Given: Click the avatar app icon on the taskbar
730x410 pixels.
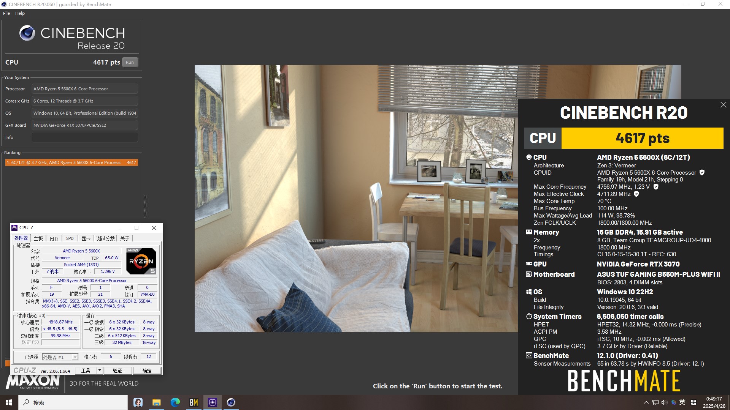Looking at the screenshot, I should (x=138, y=402).
